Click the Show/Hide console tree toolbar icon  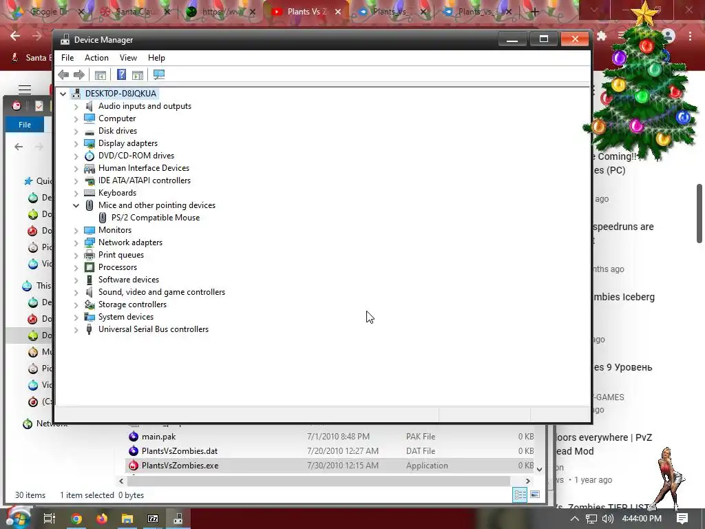pos(101,74)
